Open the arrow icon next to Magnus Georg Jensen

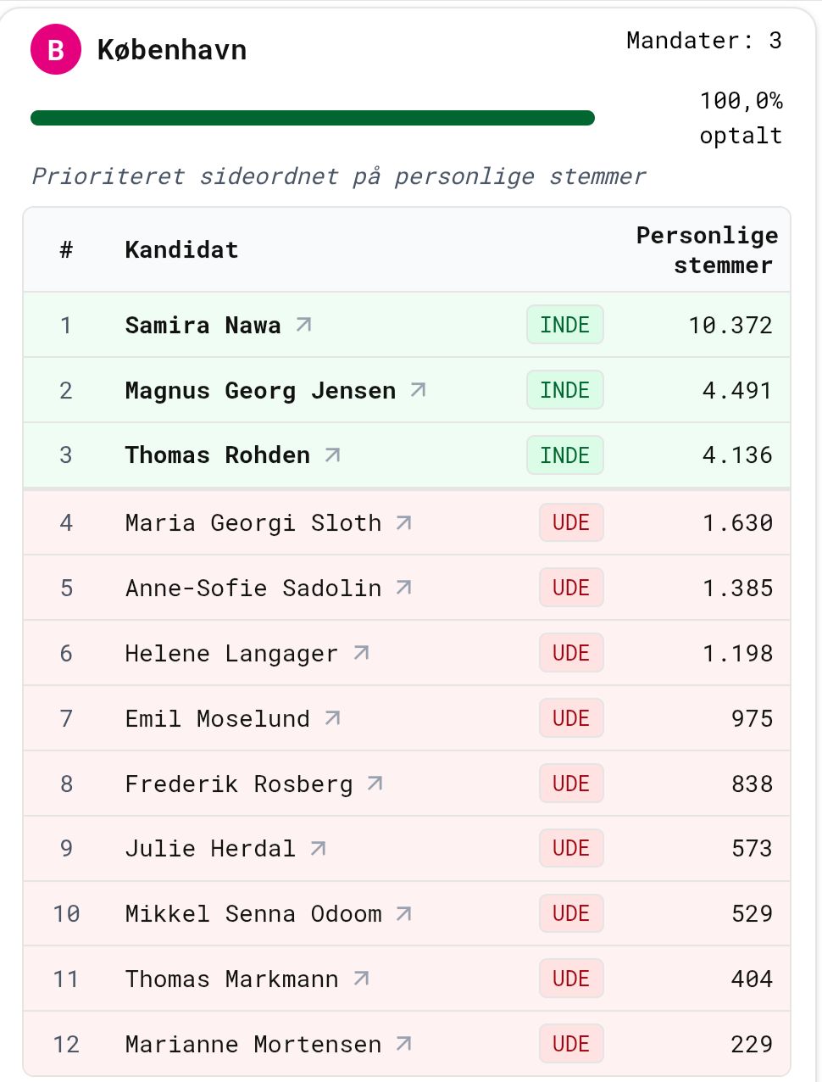point(418,390)
